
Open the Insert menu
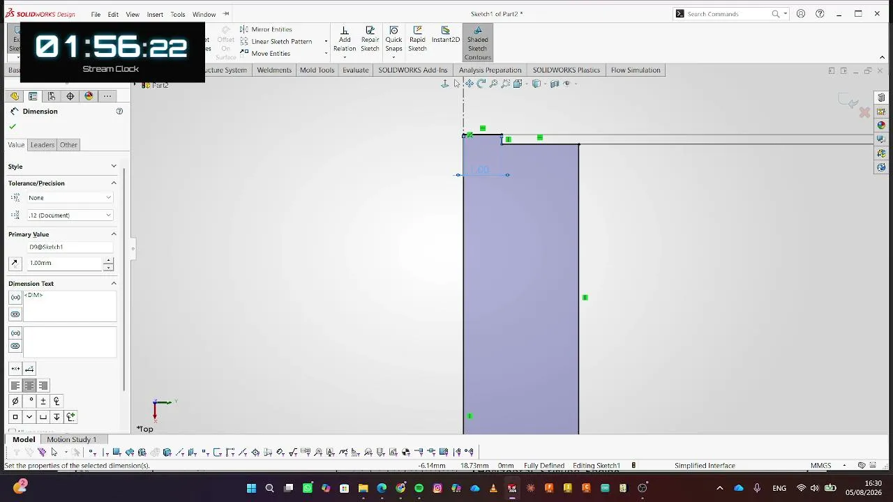155,14
